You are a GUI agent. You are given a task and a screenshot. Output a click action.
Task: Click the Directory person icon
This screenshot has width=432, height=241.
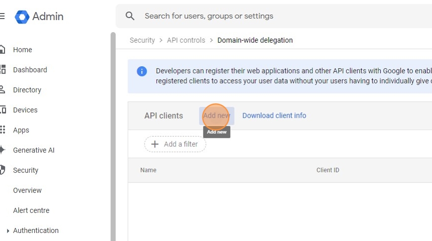(3, 90)
